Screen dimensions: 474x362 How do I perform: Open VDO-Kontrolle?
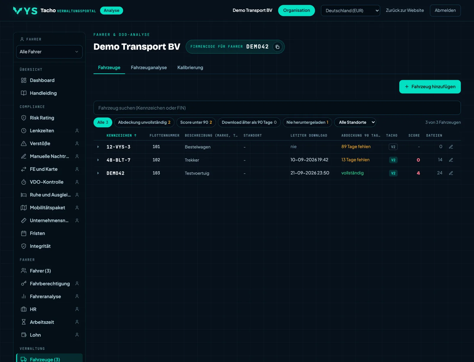[x=49, y=182]
